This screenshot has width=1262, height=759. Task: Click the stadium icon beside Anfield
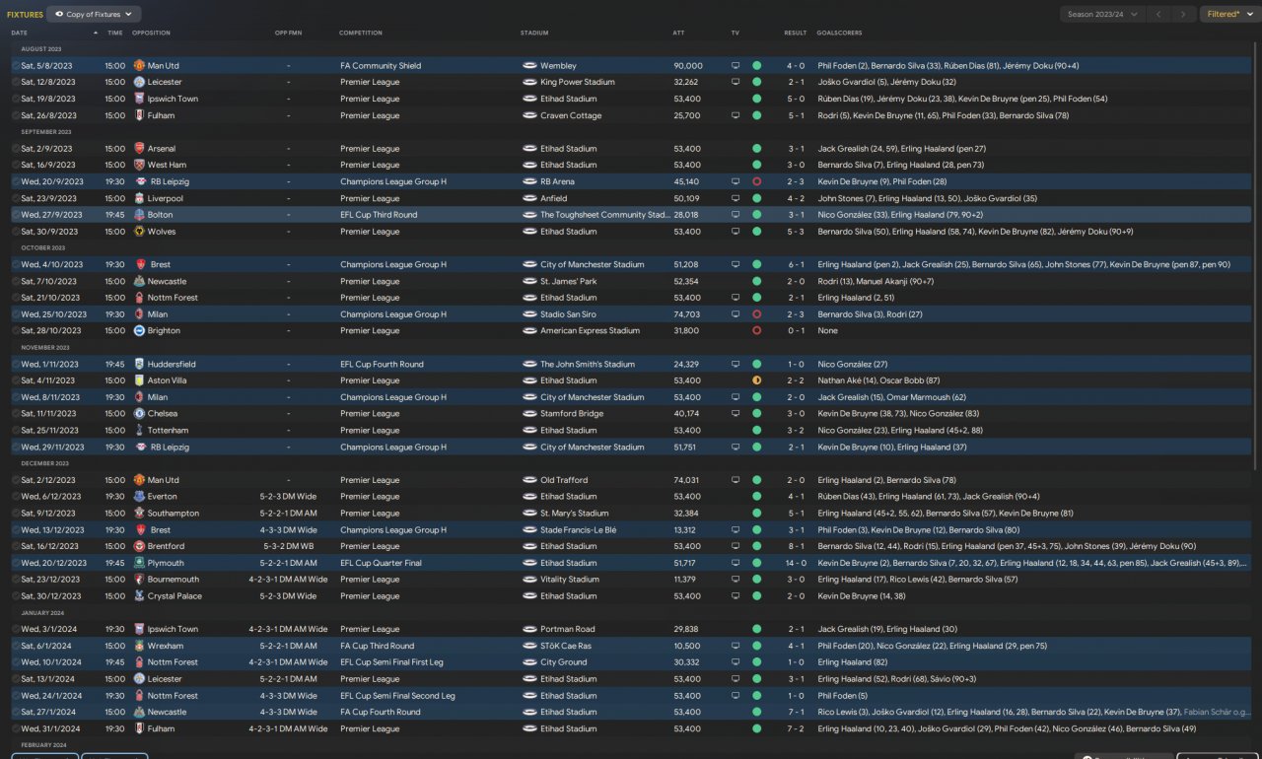click(529, 198)
